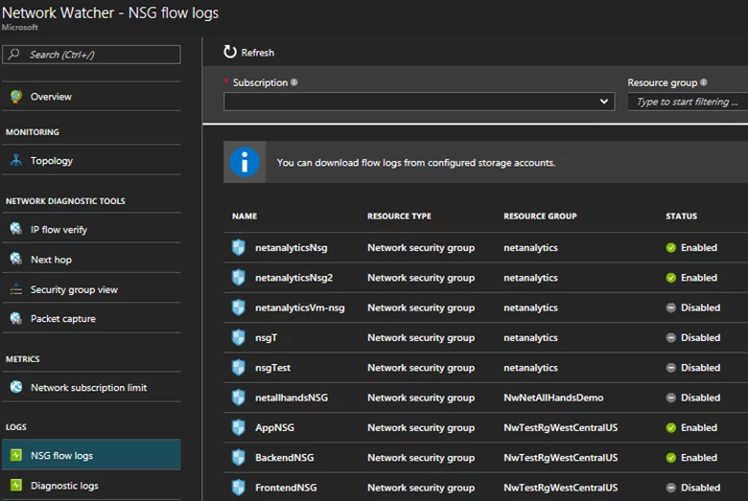This screenshot has width=748, height=501.
Task: Open Security group view
Action: tap(91, 289)
